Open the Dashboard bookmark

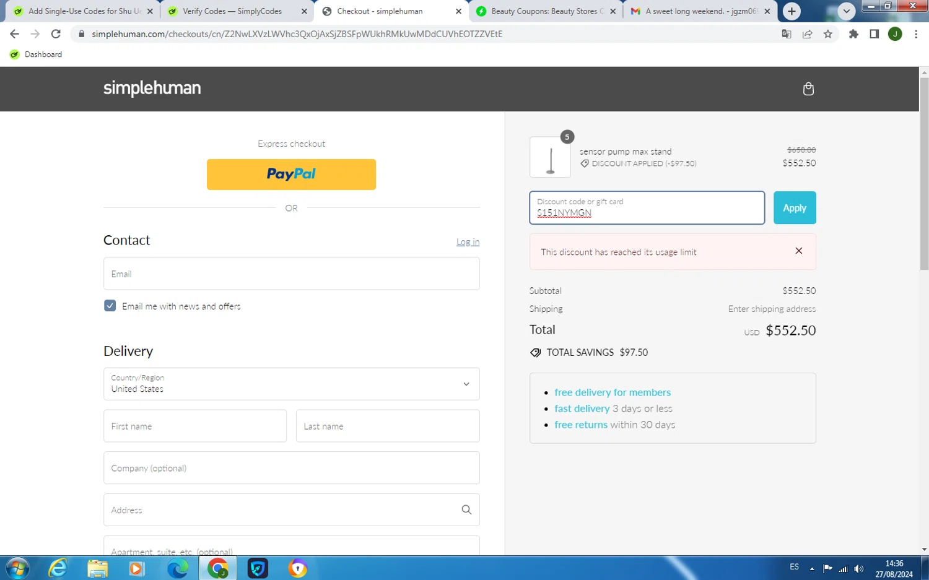36,54
